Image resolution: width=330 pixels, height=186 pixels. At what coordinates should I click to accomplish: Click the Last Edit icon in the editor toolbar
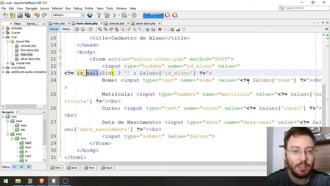click(x=77, y=29)
